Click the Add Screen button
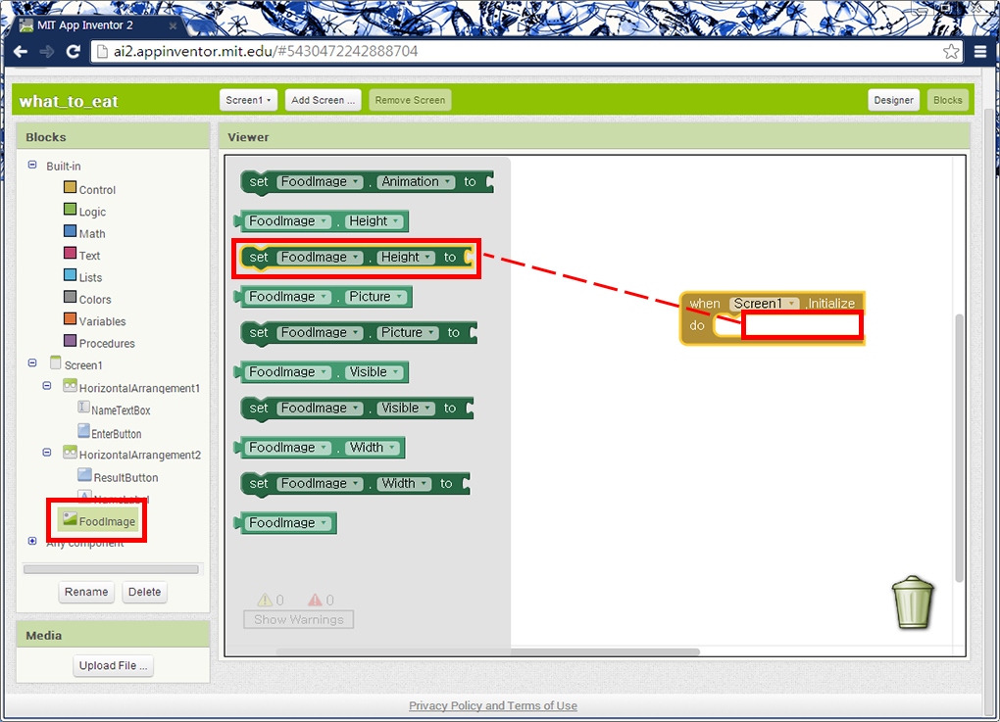The width and height of the screenshot is (1000, 722). (323, 100)
